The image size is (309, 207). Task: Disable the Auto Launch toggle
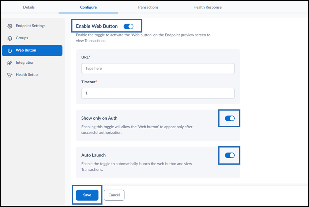[229, 155]
